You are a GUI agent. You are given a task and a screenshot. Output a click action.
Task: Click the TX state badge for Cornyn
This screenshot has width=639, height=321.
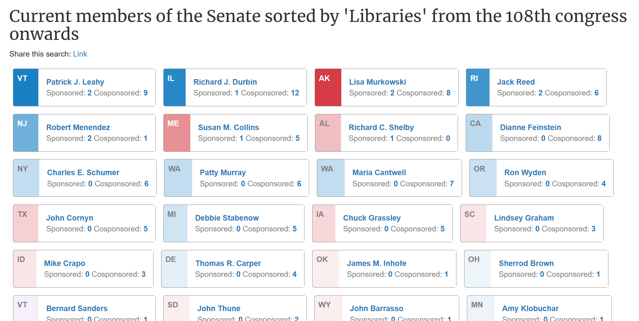(26, 223)
